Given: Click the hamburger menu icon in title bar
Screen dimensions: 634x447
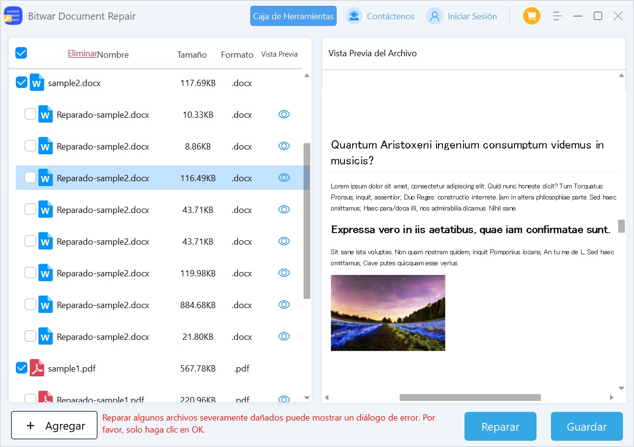Looking at the screenshot, I should tap(557, 16).
